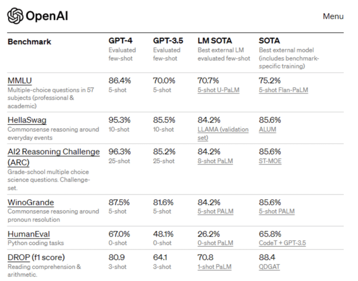Click the OpenAI logo icon
This screenshot has height=281, width=358.
[15, 16]
